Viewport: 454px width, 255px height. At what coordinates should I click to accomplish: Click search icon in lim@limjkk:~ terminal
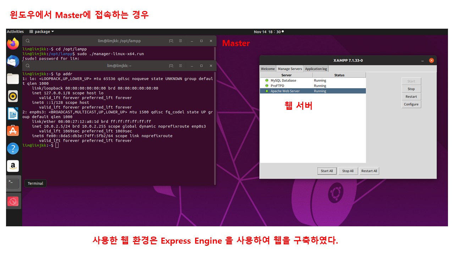coord(28,66)
